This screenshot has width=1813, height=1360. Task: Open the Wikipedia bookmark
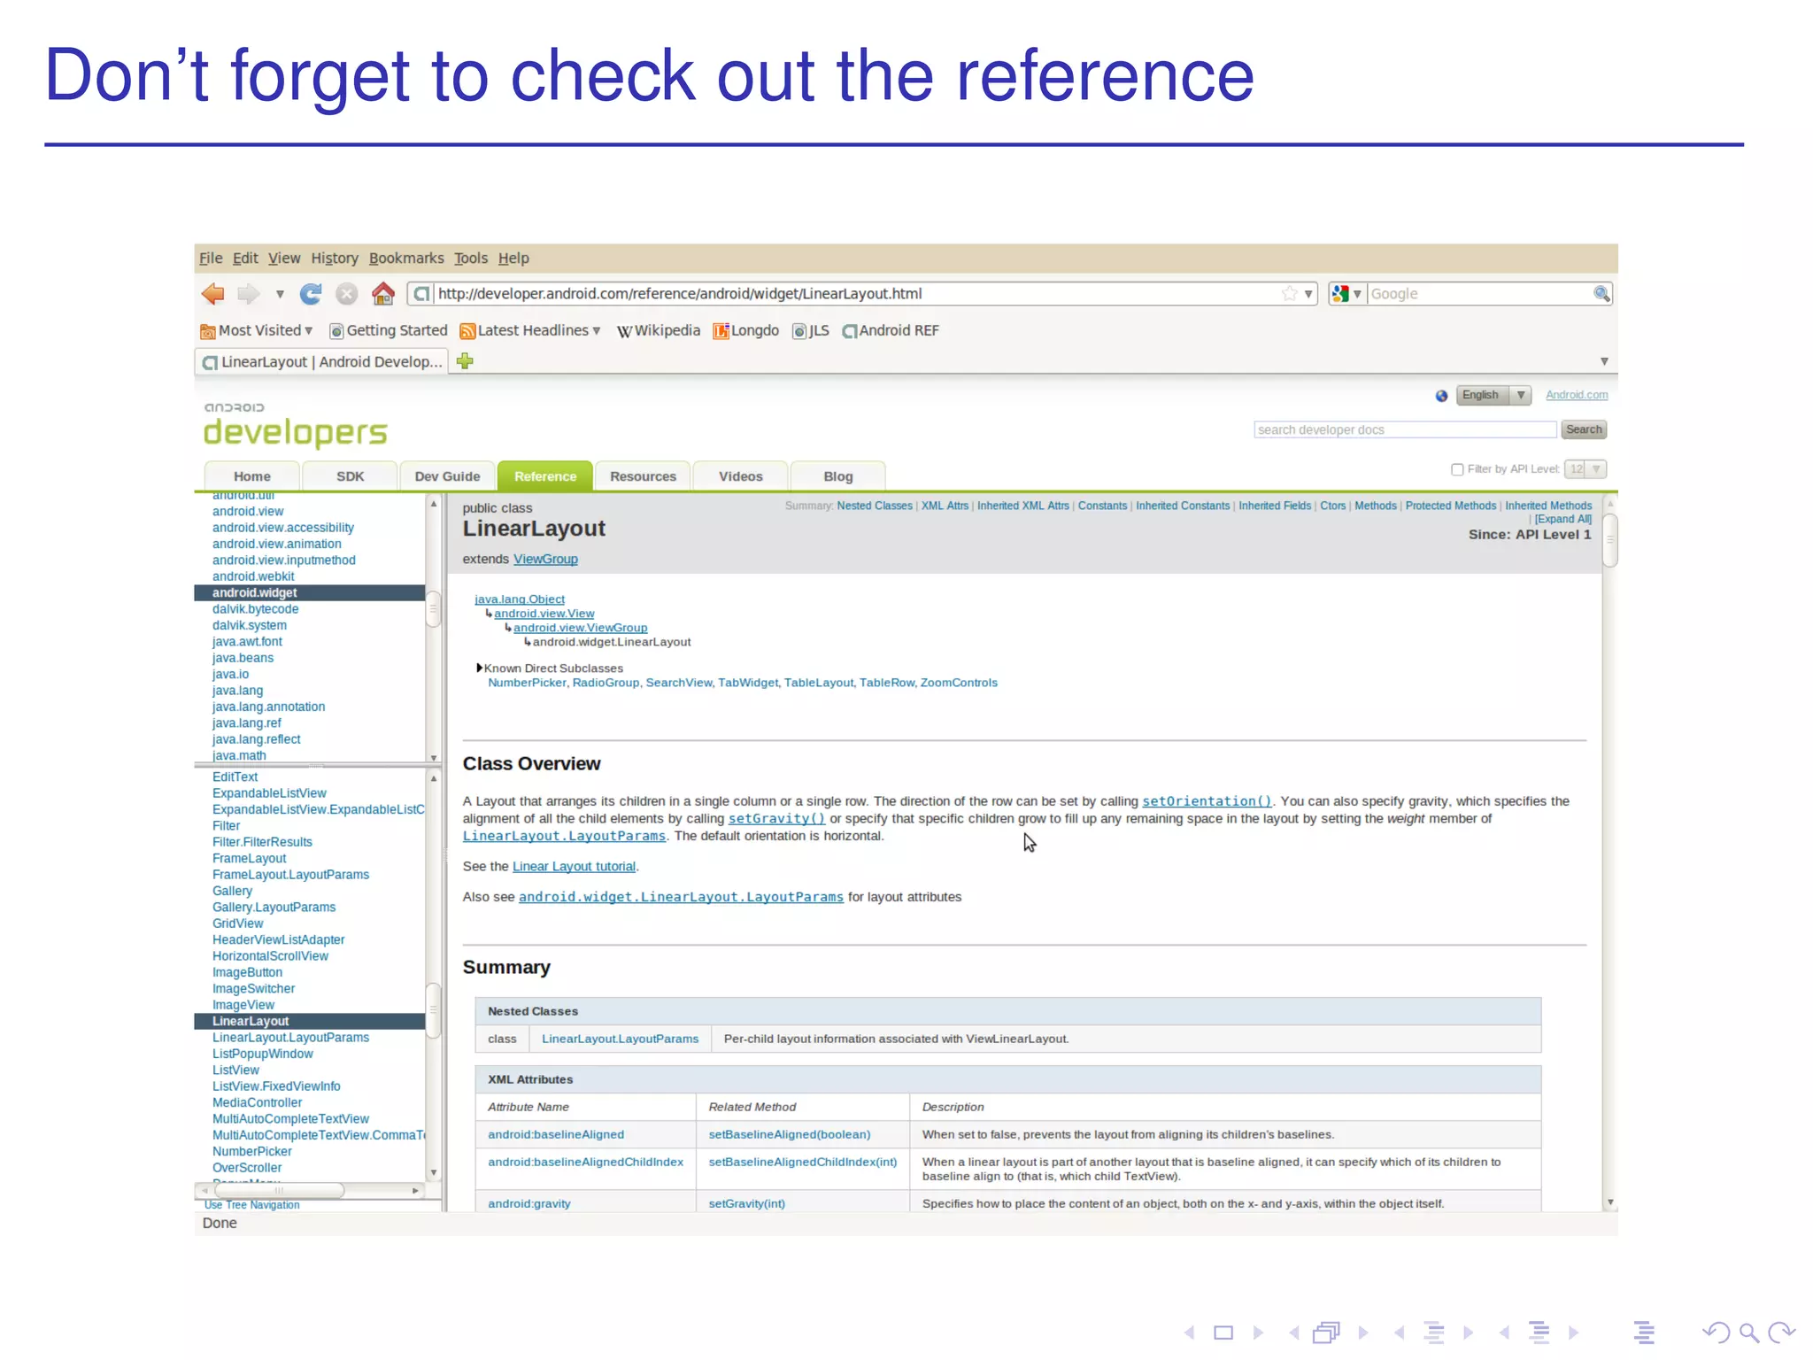point(659,330)
